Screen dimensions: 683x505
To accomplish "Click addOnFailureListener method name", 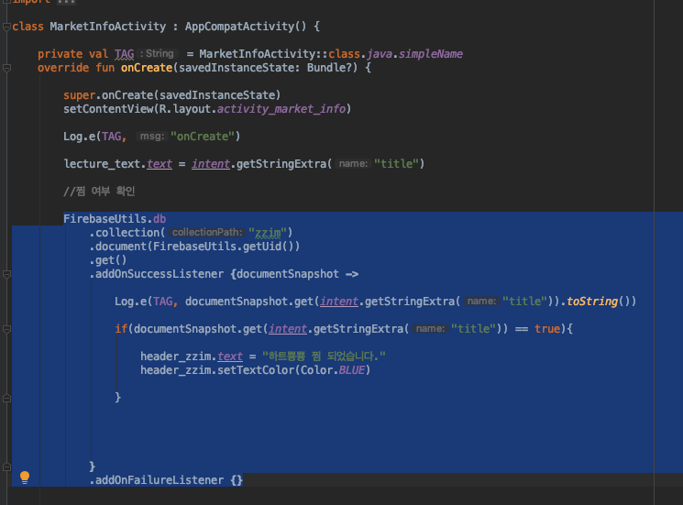I will point(160,480).
